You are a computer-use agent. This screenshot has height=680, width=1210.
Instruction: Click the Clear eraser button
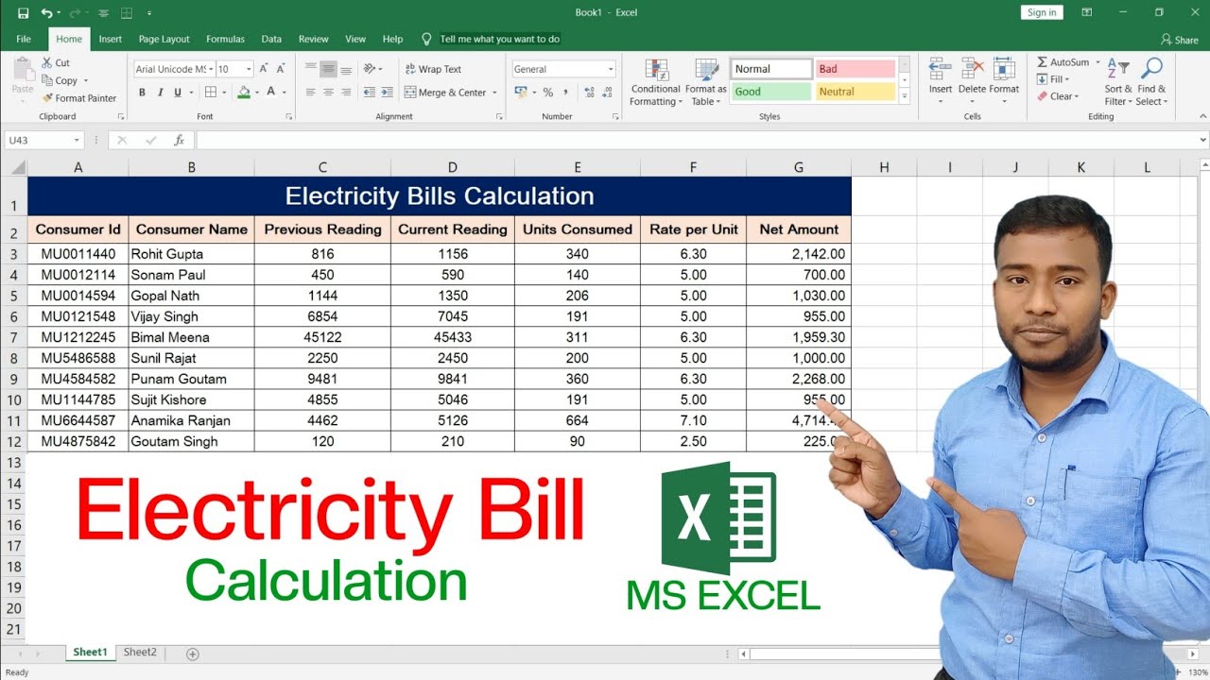tap(1058, 96)
